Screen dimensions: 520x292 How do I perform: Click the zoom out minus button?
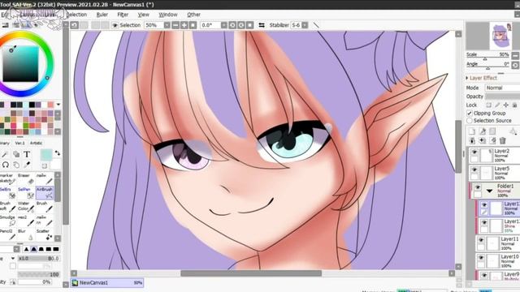click(x=175, y=25)
